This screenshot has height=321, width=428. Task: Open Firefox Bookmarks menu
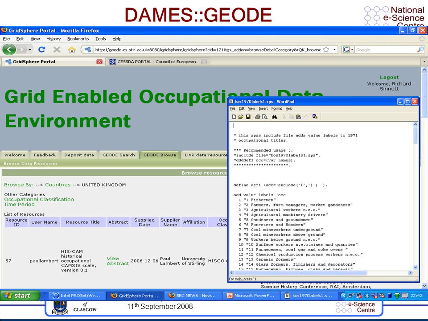coord(78,39)
